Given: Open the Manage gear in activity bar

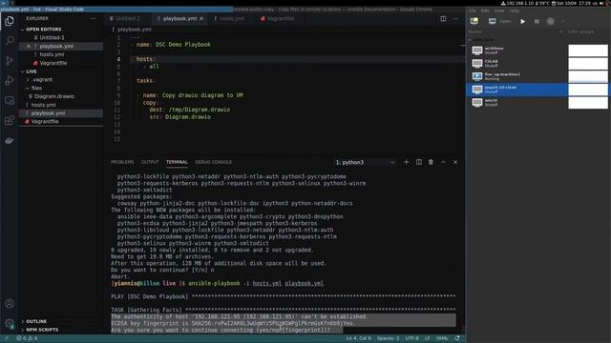Looking at the screenshot, I should tap(10, 323).
